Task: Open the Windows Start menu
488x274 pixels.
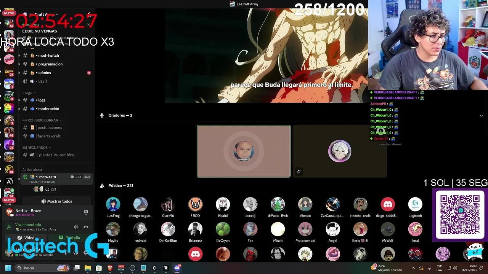Action: point(8,268)
